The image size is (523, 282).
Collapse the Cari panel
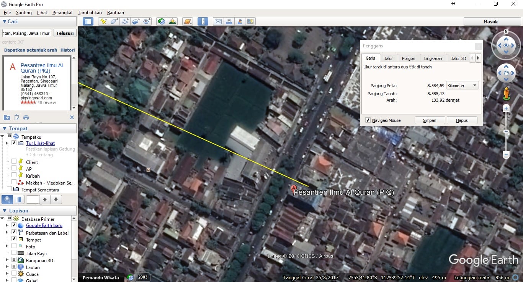pos(5,21)
